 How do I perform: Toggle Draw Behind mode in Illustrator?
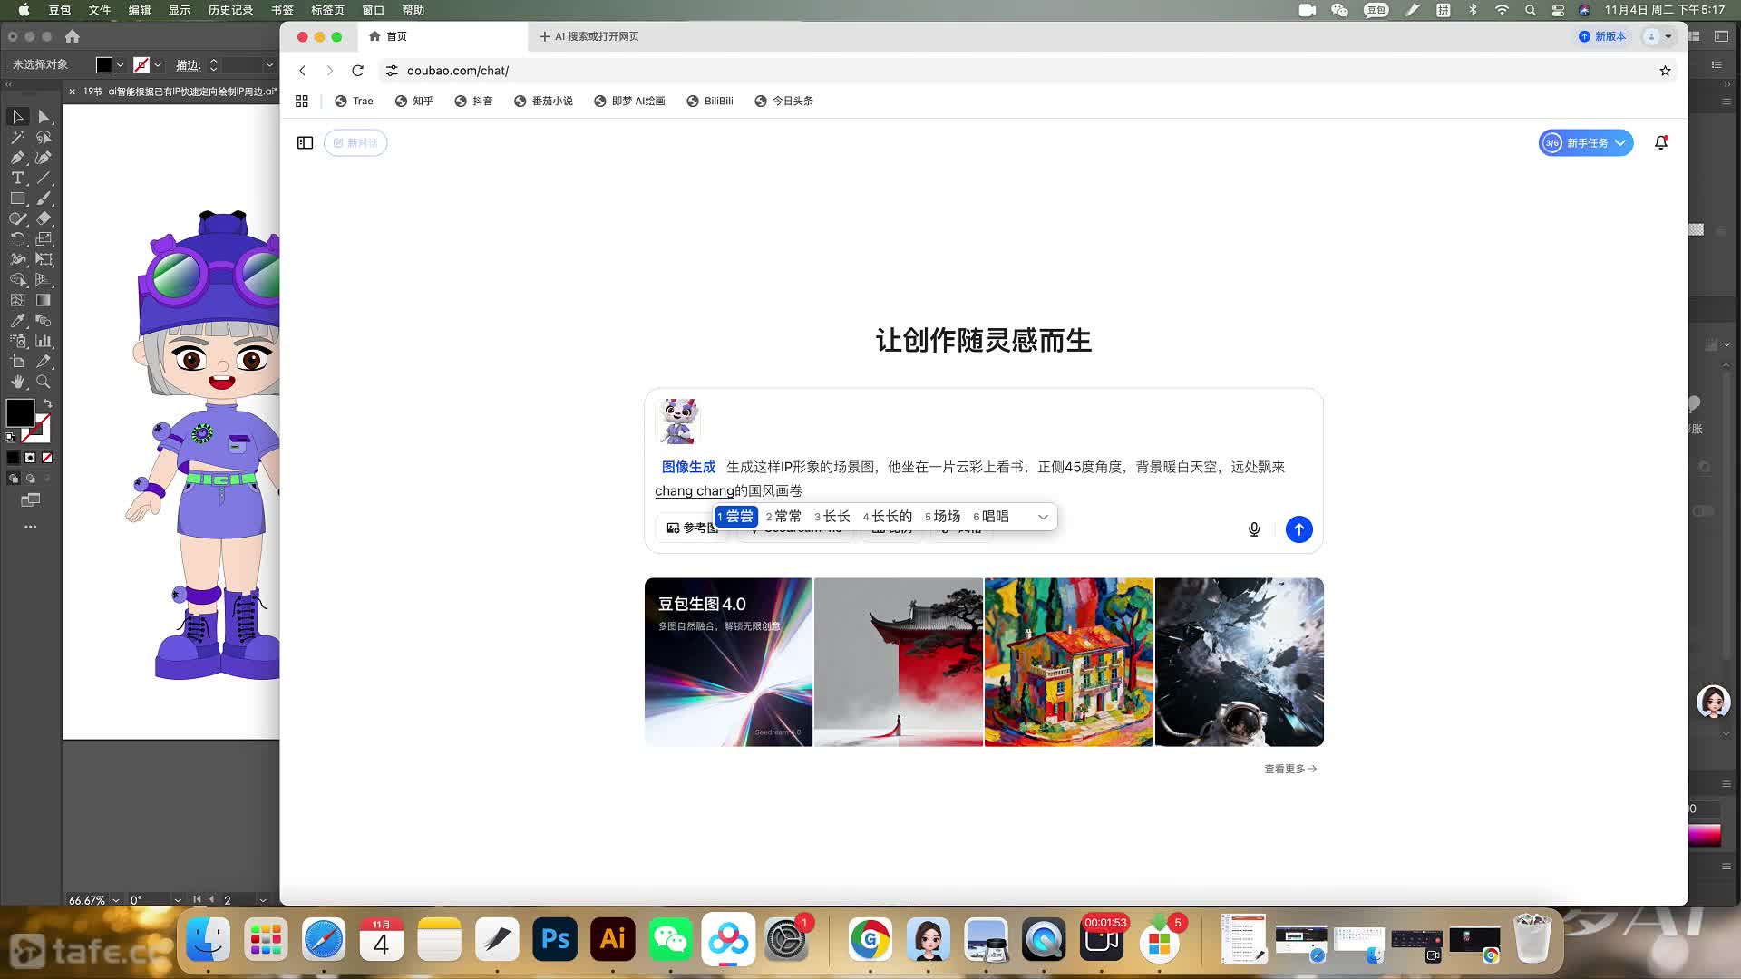click(30, 478)
